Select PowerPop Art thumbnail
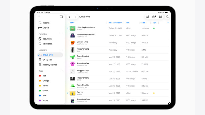The image size is (205, 115). tap(72, 57)
